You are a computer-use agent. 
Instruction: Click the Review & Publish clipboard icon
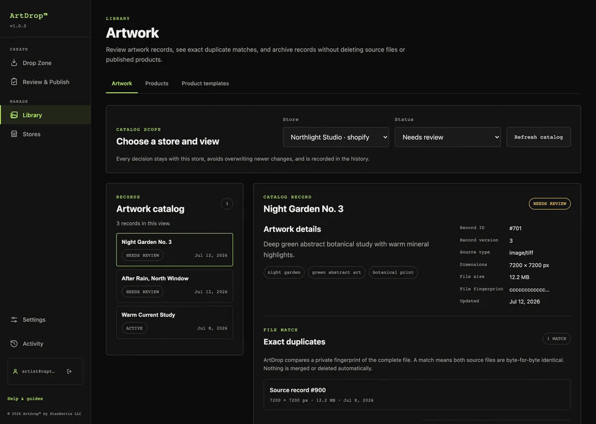pos(14,82)
